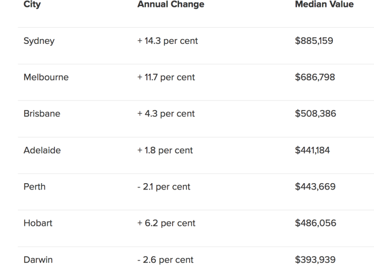Select the Hobart city cell
The image size is (374, 267).
38,223
